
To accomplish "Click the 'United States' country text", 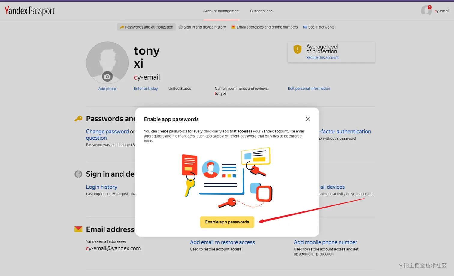I will [180, 89].
